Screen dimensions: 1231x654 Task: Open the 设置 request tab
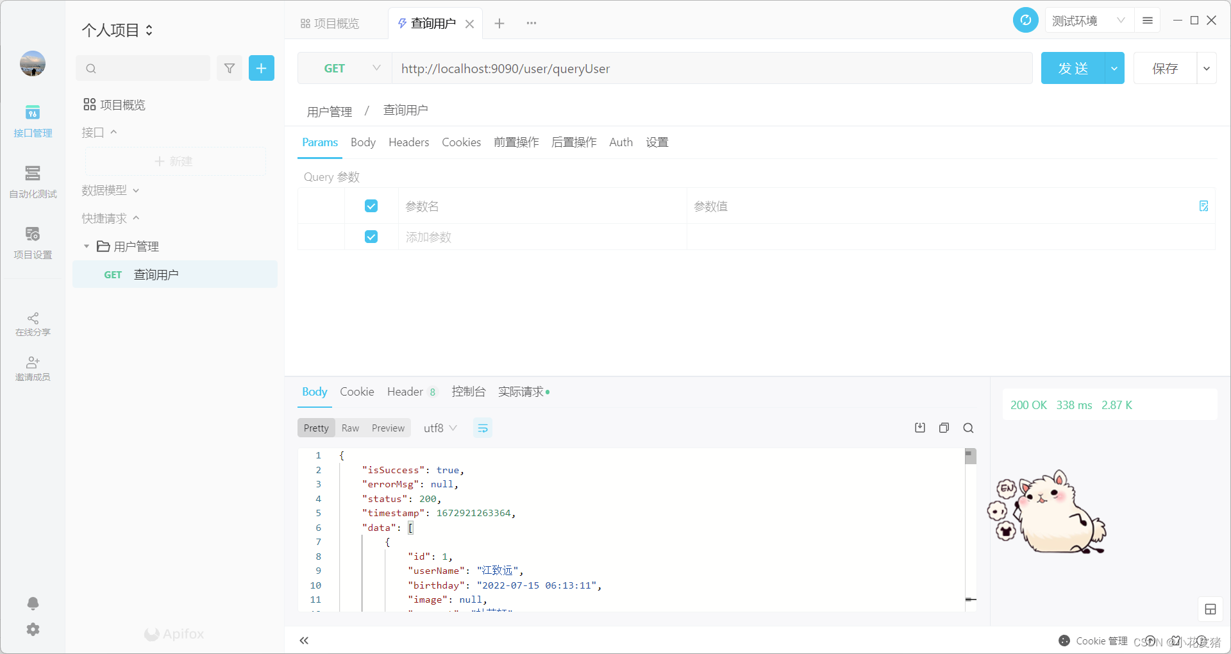657,142
